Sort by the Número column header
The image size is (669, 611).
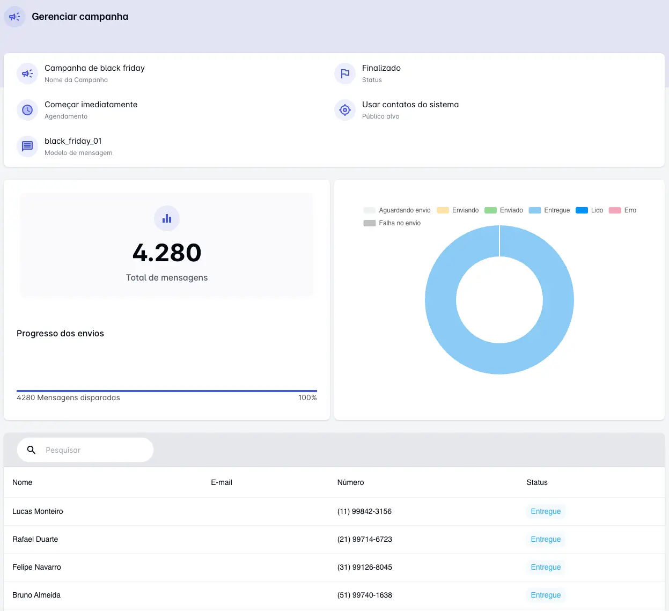[350, 482]
